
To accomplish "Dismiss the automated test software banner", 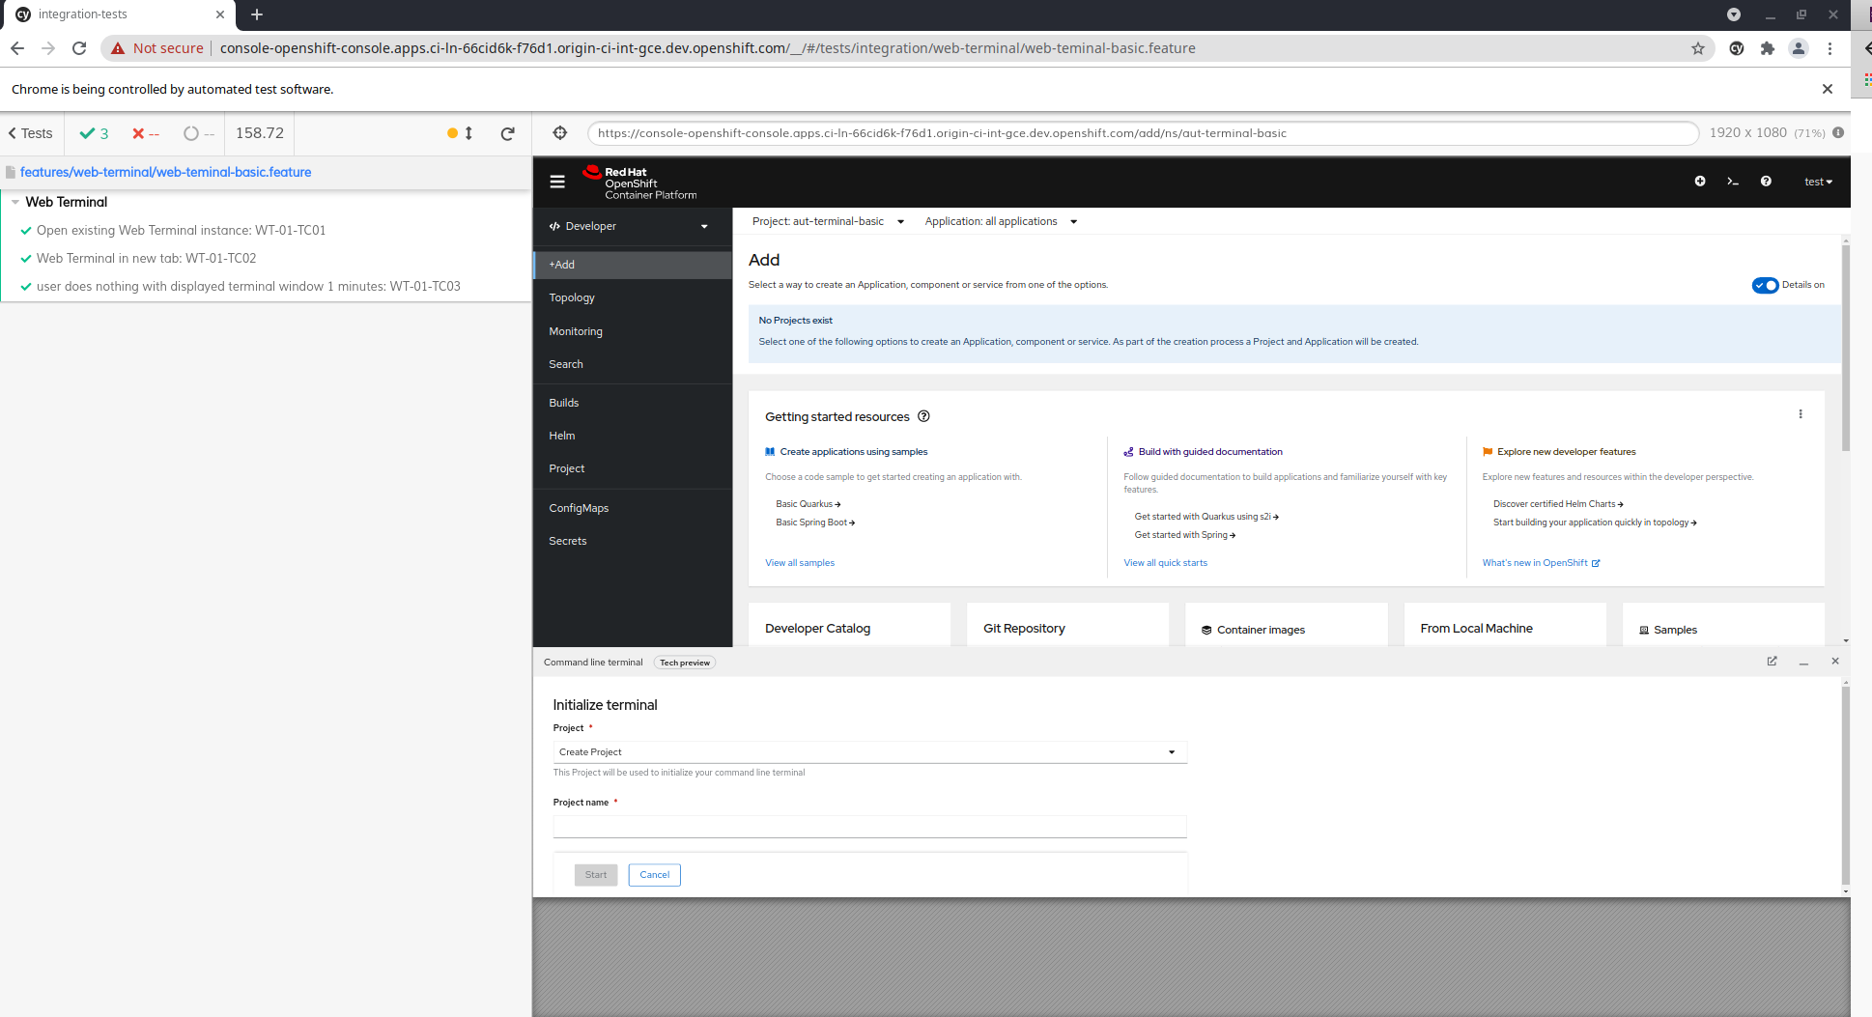I will [1828, 89].
